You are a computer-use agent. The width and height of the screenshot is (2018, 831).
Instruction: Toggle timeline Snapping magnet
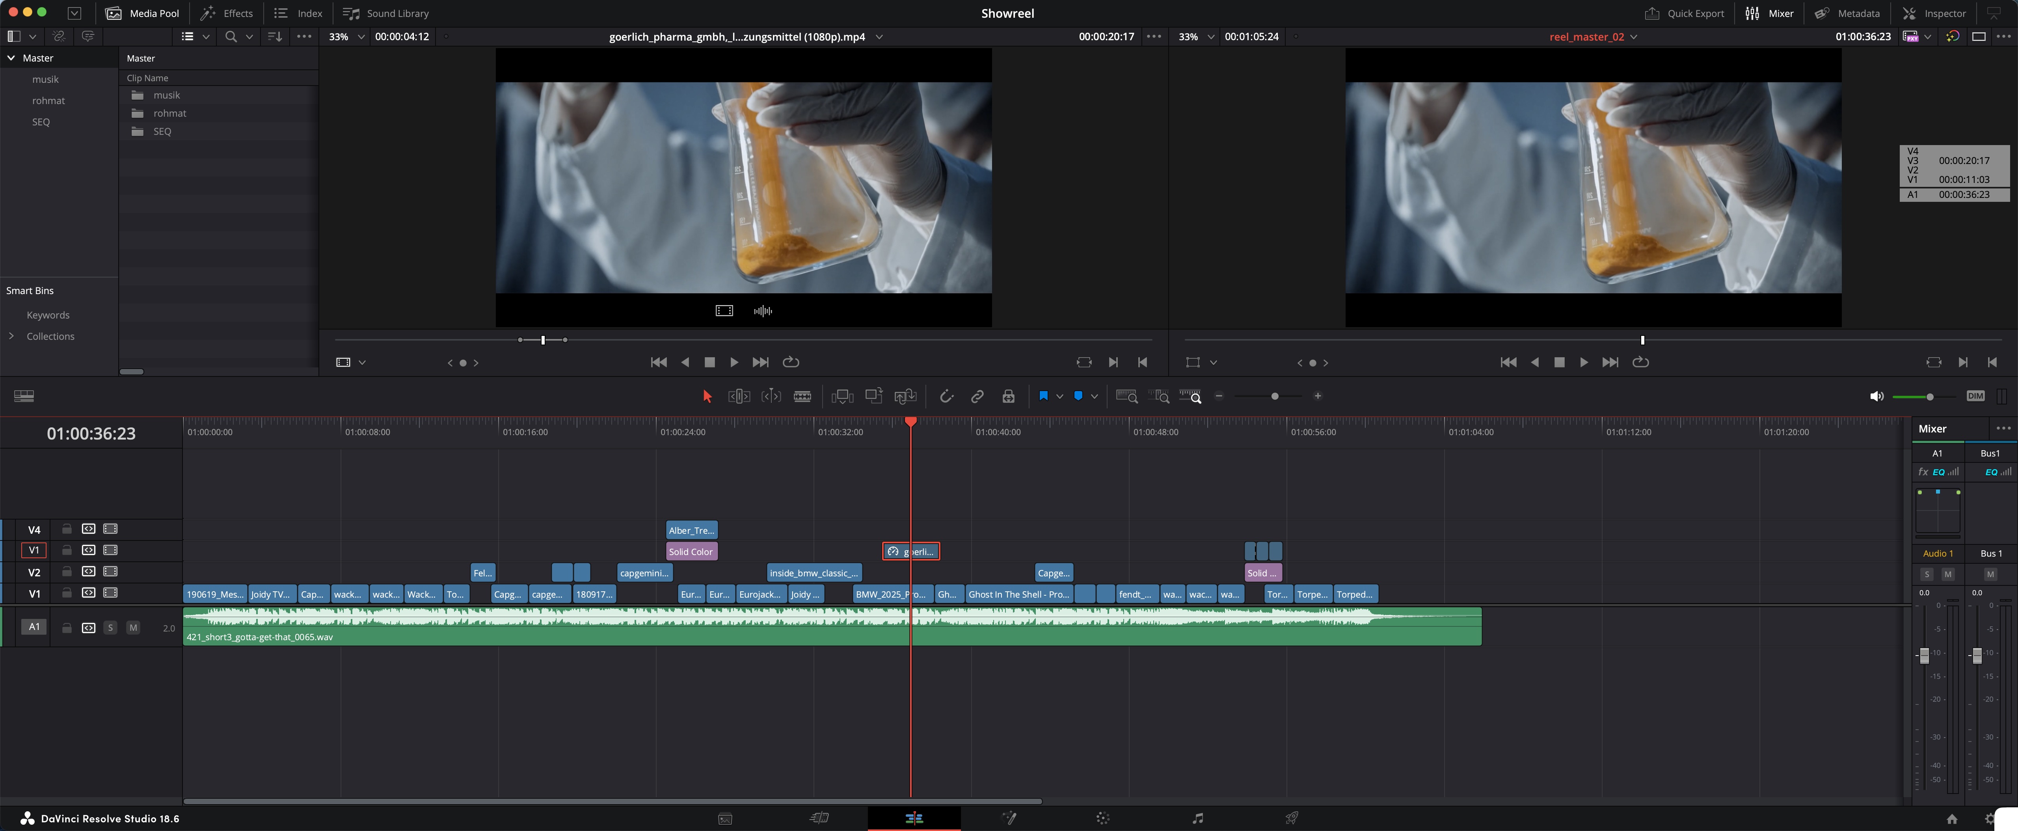coord(946,396)
